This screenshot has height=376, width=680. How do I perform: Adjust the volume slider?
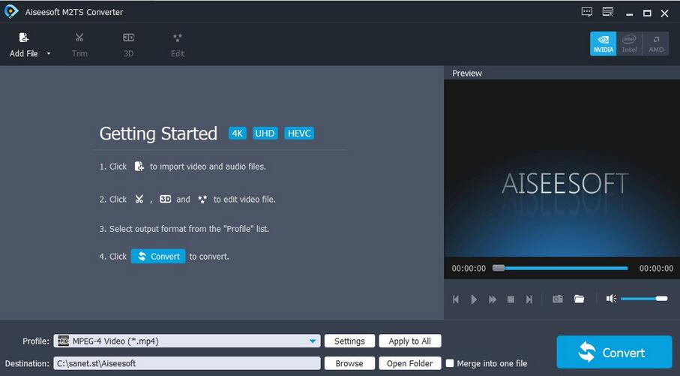[644, 298]
